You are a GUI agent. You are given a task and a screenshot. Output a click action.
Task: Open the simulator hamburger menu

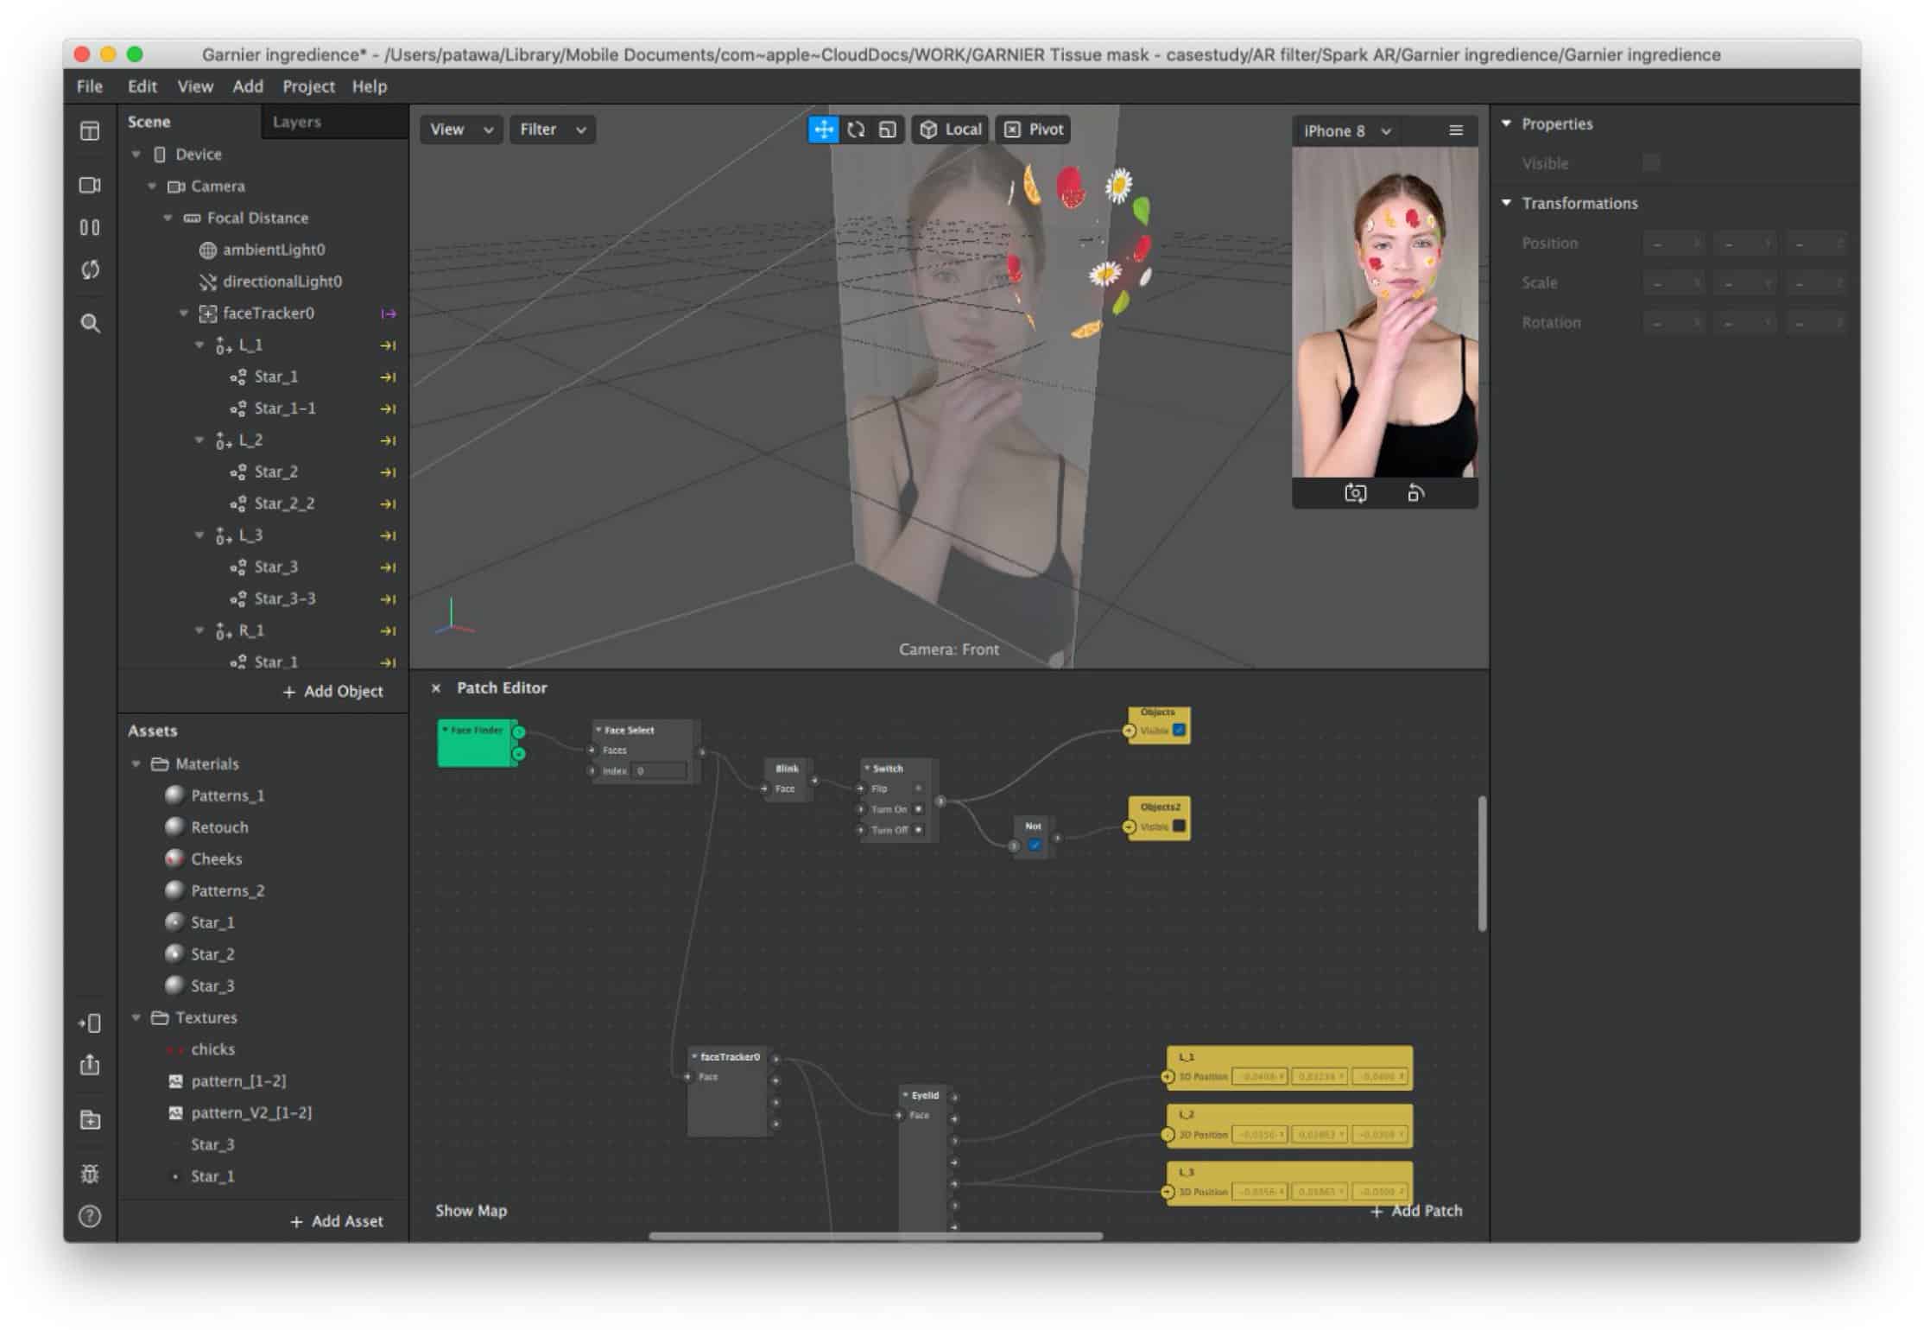[1456, 130]
